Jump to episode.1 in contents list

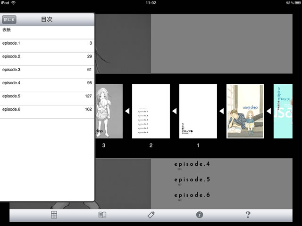click(47, 46)
